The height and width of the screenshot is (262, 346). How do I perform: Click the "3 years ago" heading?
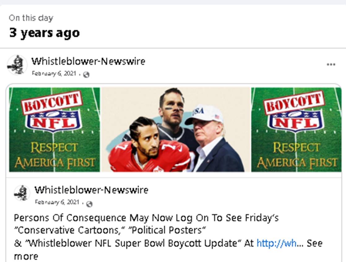pos(44,32)
